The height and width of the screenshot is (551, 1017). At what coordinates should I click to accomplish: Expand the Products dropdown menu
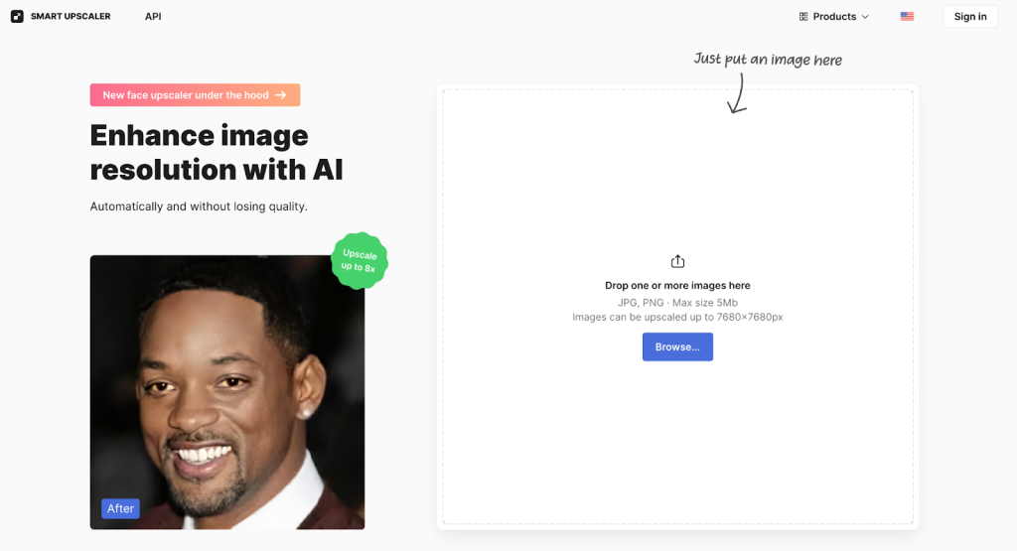click(833, 16)
